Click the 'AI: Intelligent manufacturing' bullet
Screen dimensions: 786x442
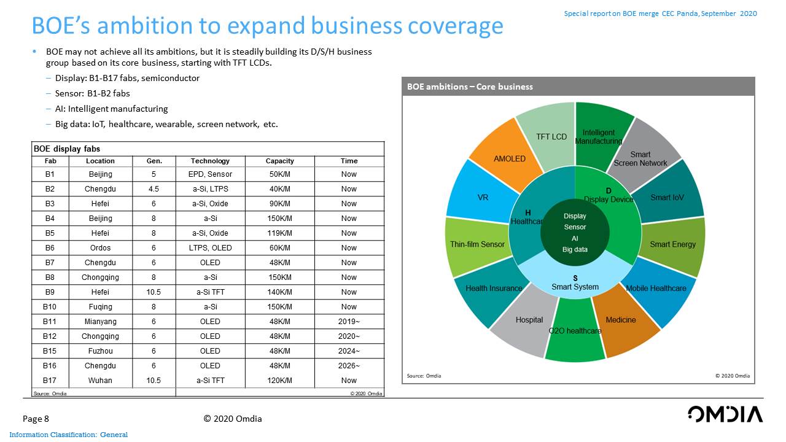tap(111, 109)
